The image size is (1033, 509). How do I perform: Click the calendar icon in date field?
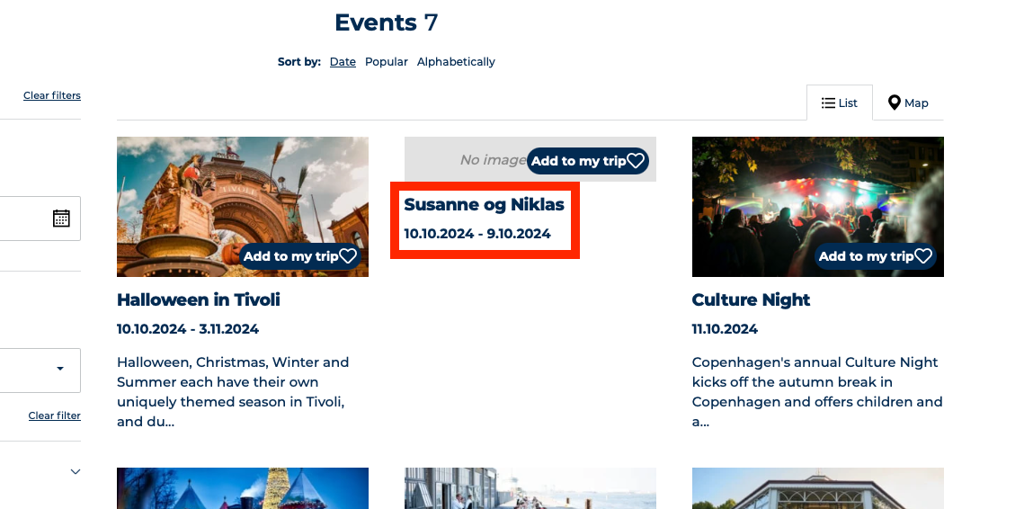pyautogui.click(x=61, y=219)
